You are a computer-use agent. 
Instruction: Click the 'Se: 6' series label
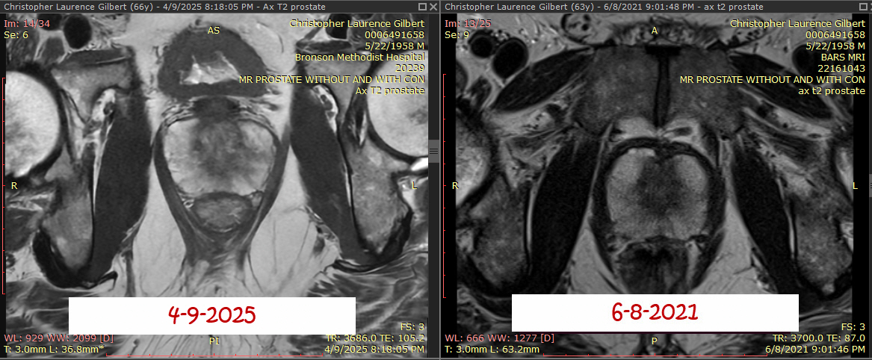[x=15, y=34]
